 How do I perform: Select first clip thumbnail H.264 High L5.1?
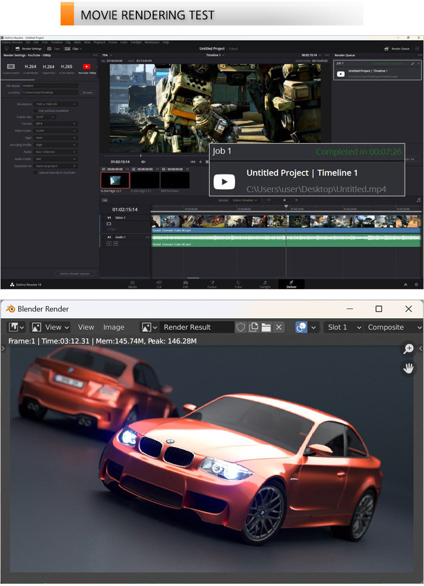(x=115, y=180)
